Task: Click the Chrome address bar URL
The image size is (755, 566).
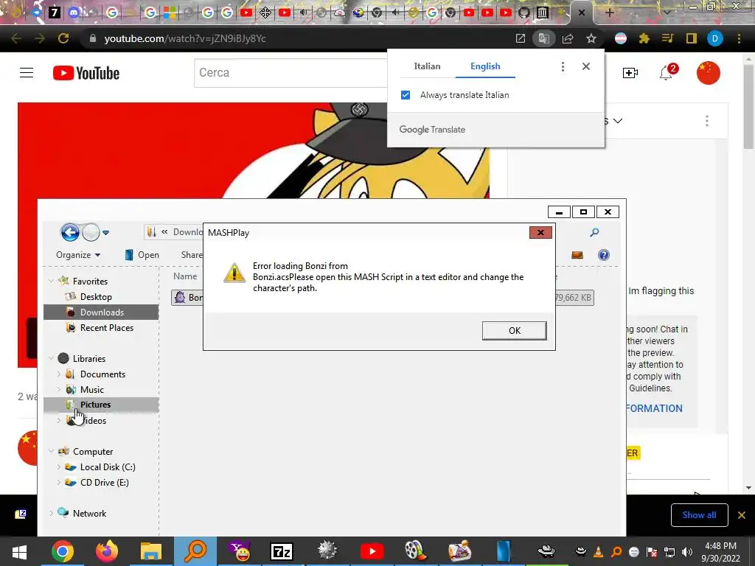Action: click(x=185, y=38)
